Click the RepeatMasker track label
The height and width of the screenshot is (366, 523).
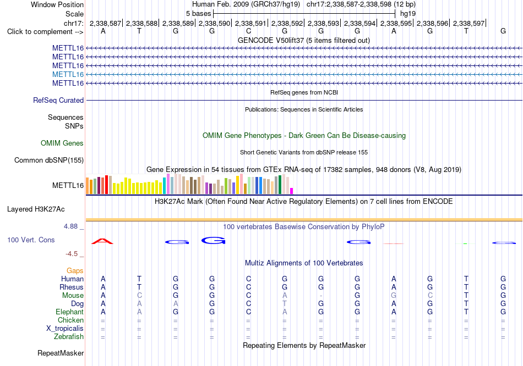[61, 353]
